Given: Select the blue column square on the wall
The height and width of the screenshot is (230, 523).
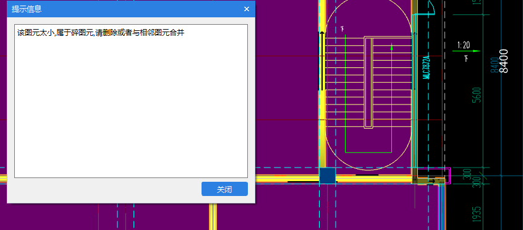Looking at the screenshot, I should click(327, 176).
